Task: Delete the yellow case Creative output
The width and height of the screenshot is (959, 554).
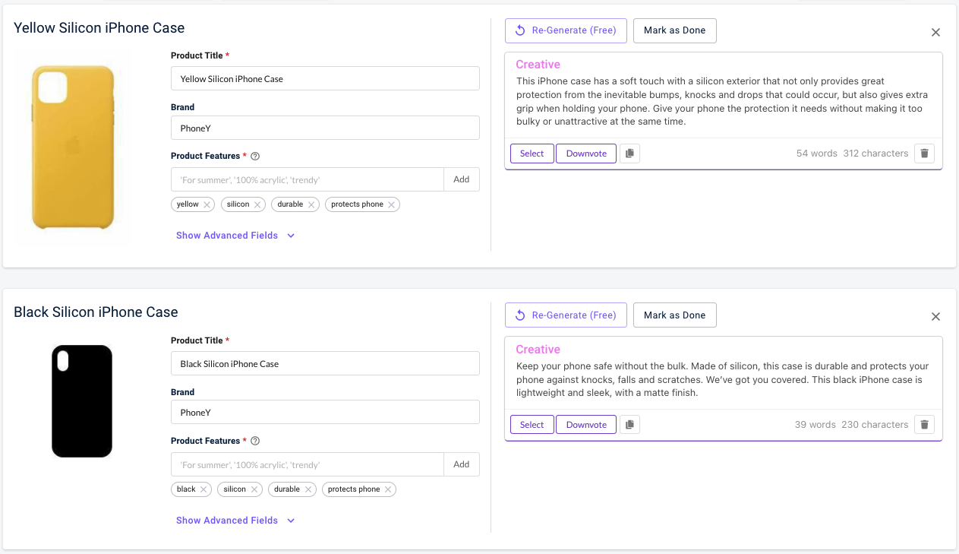Action: [924, 153]
